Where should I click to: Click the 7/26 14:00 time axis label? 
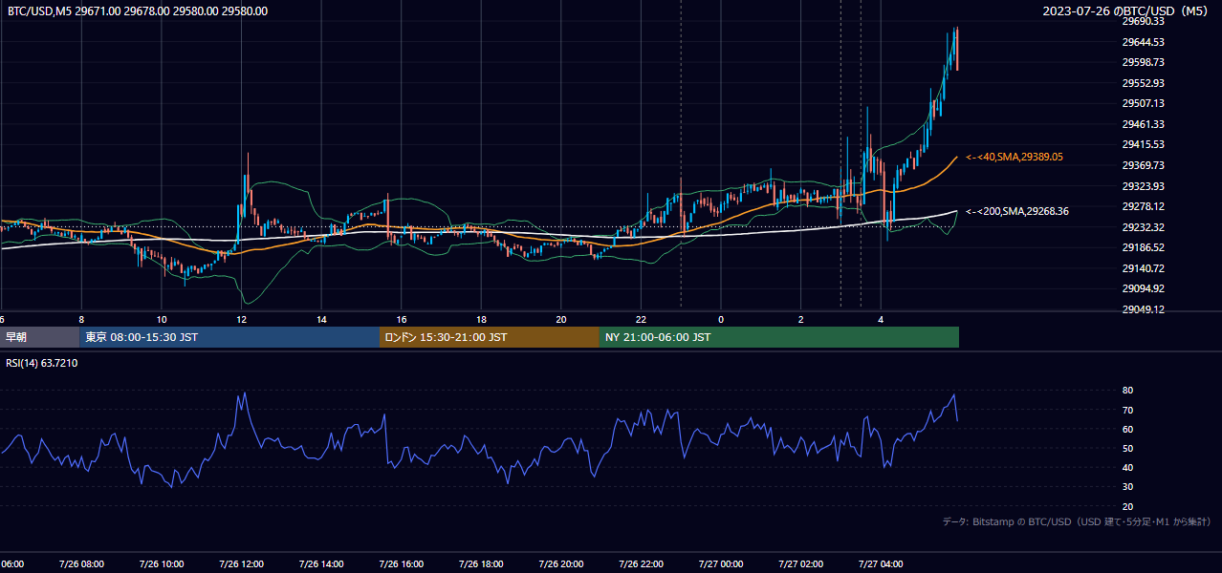coord(321,563)
